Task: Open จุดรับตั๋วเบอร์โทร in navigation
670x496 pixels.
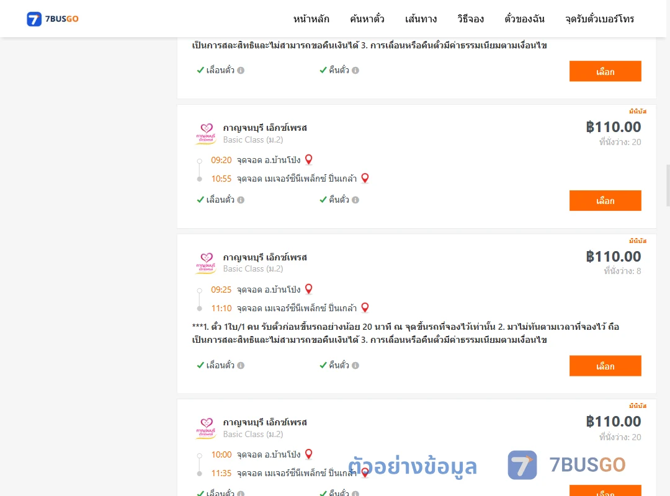Action: 599,19
